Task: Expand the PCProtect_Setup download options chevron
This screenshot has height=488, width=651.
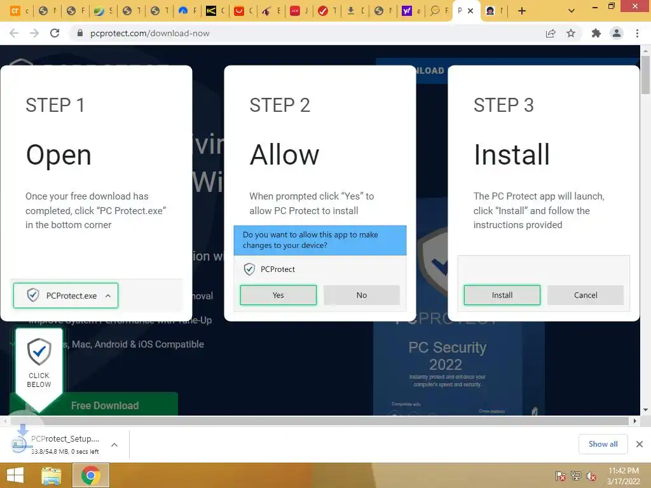Action: coord(114,445)
